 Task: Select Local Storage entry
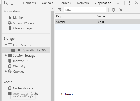pyautogui.click(x=22, y=45)
